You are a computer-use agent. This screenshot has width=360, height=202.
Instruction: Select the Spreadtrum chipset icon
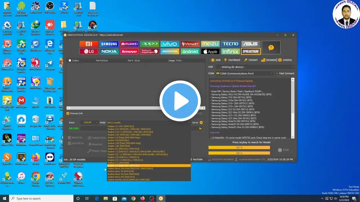[x=251, y=51]
